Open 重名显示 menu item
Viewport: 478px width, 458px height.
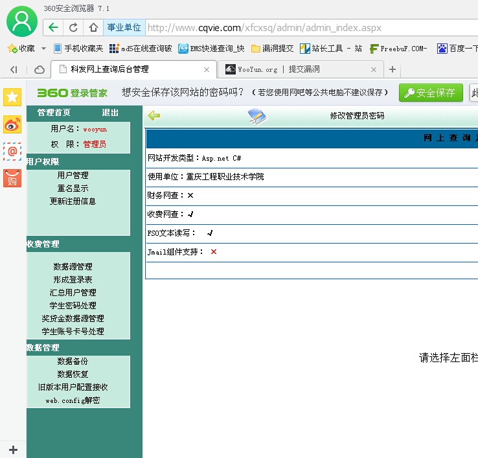click(x=73, y=189)
